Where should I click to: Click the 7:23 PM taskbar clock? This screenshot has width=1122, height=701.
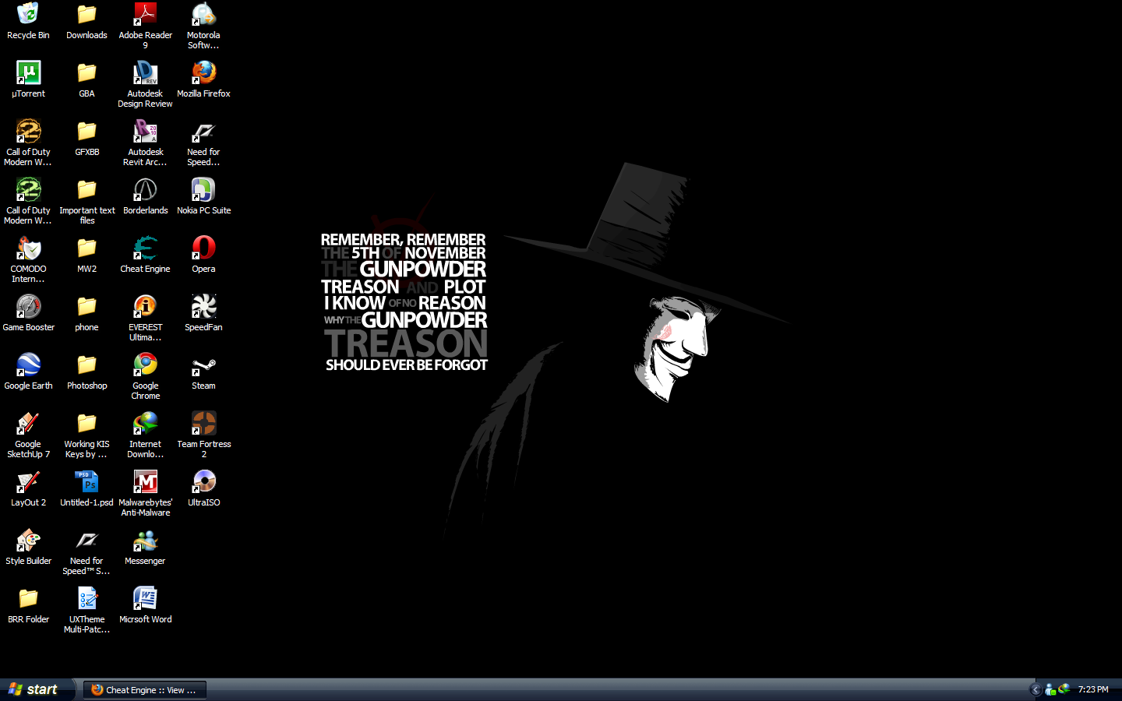1093,689
